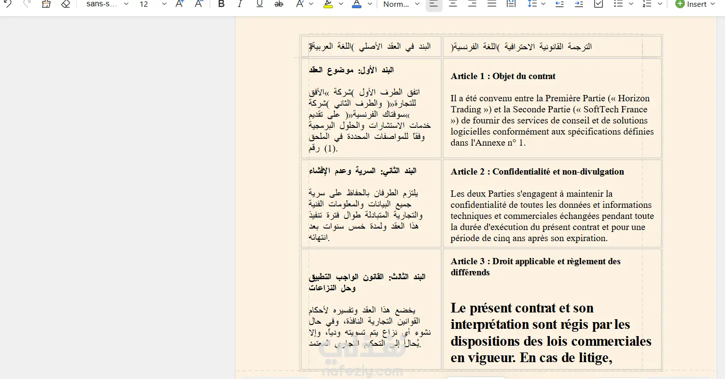Toggle italic formatting
Image resolution: width=725 pixels, height=379 pixels.
click(x=240, y=4)
